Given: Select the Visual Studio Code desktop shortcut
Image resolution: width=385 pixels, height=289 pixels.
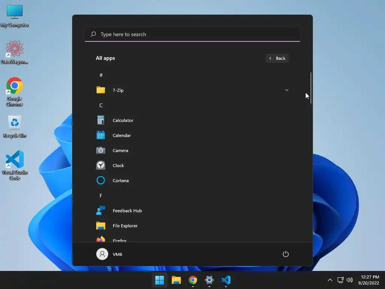Looking at the screenshot, I should click(x=15, y=165).
